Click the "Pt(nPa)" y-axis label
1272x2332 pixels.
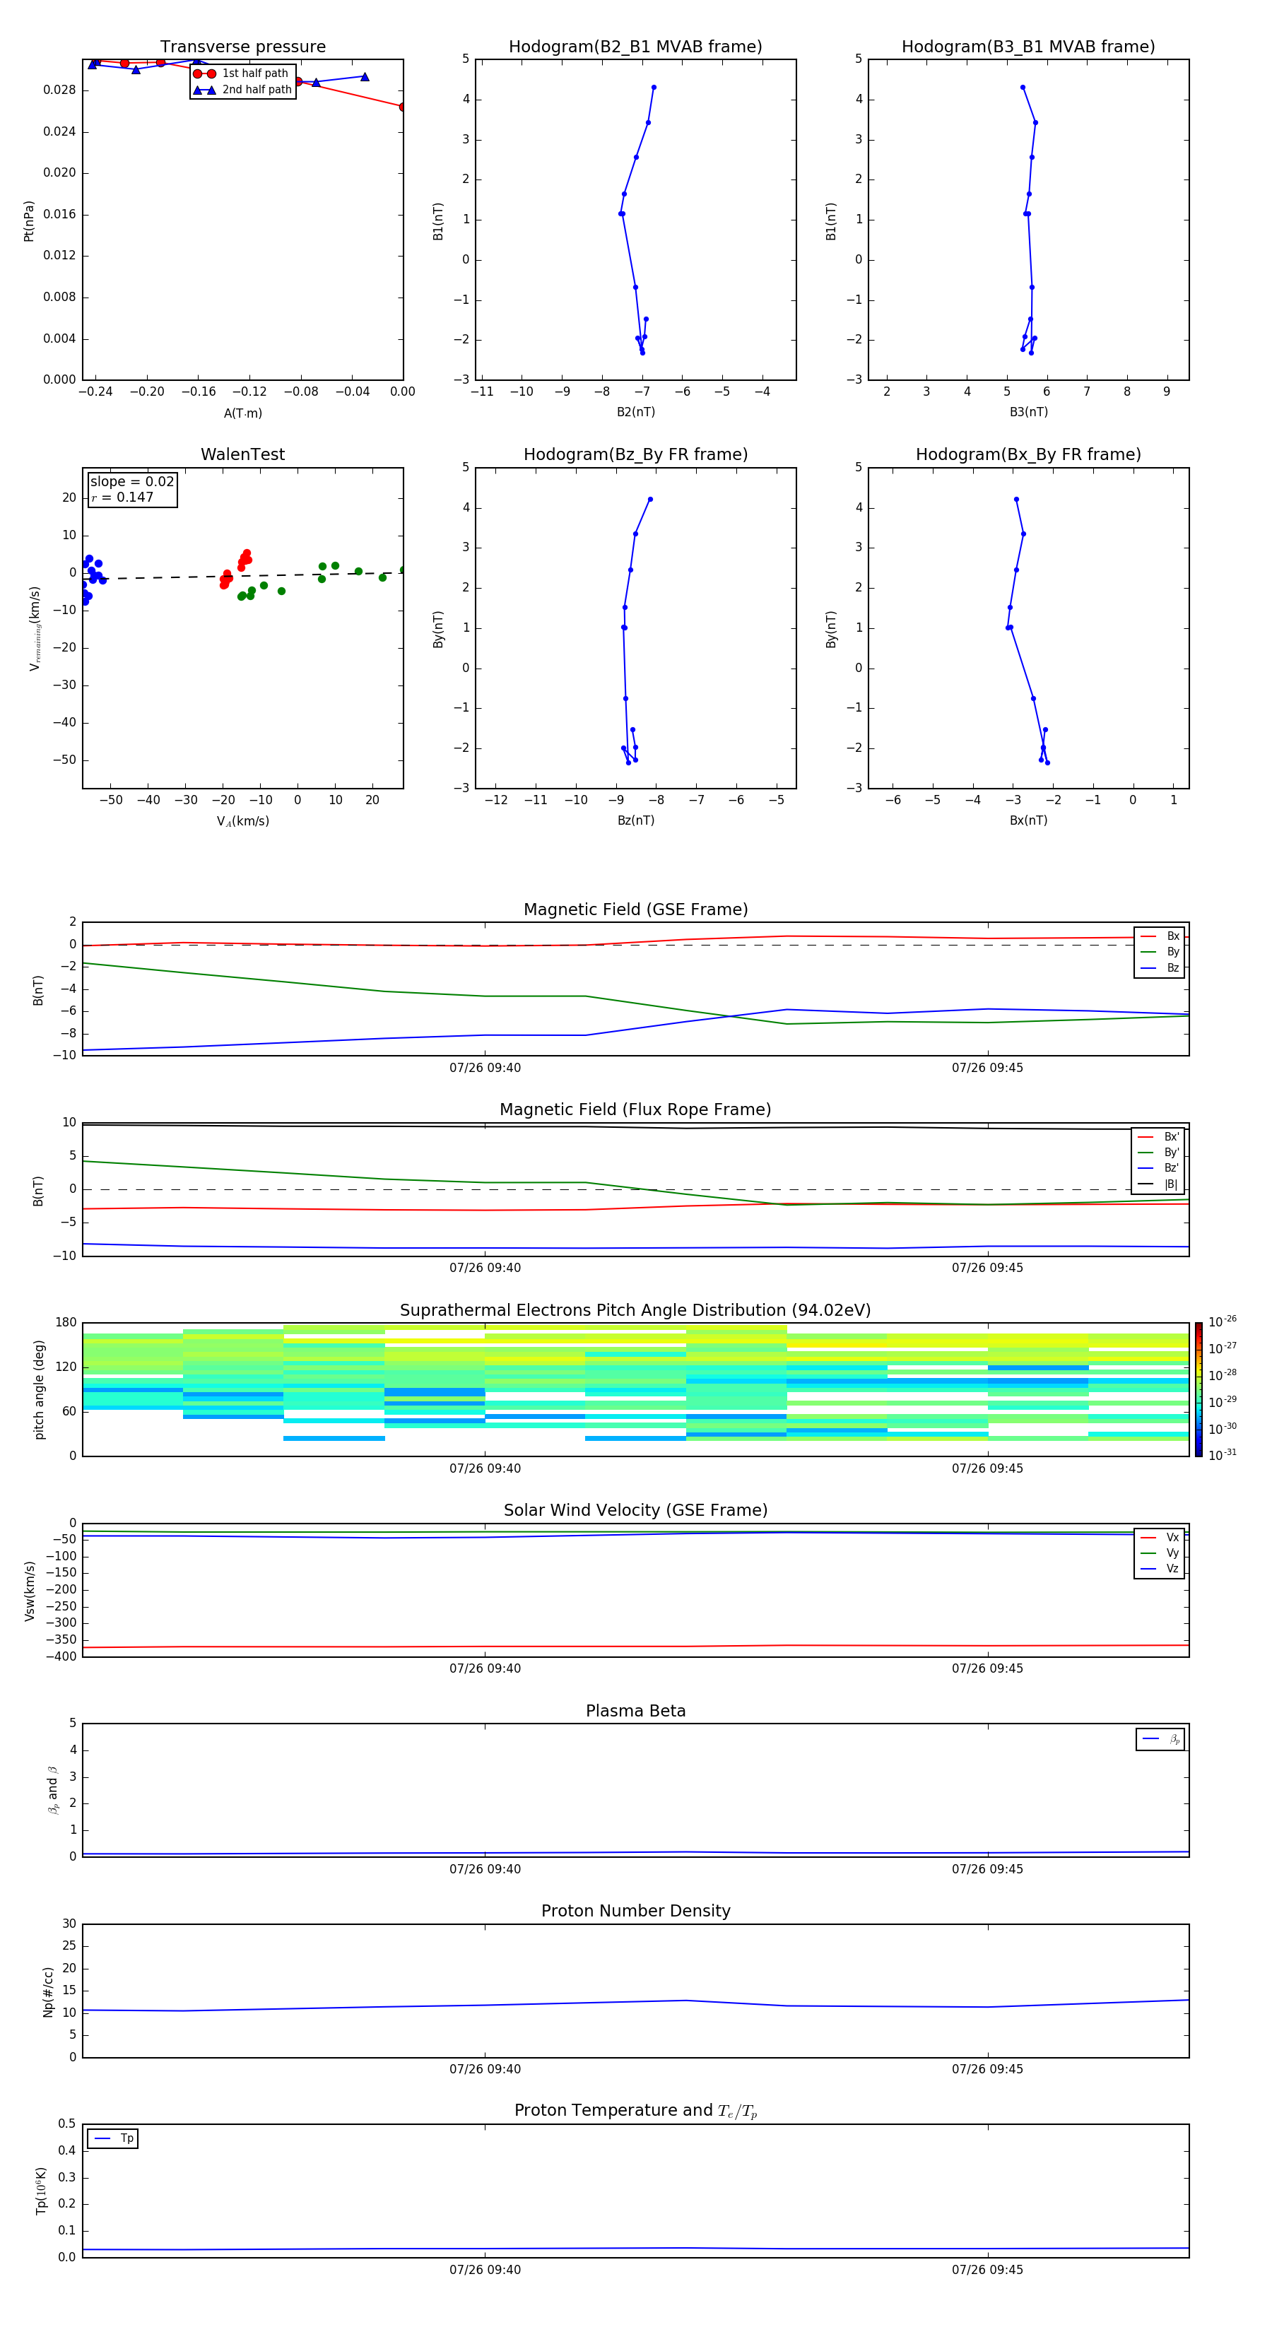[29, 221]
